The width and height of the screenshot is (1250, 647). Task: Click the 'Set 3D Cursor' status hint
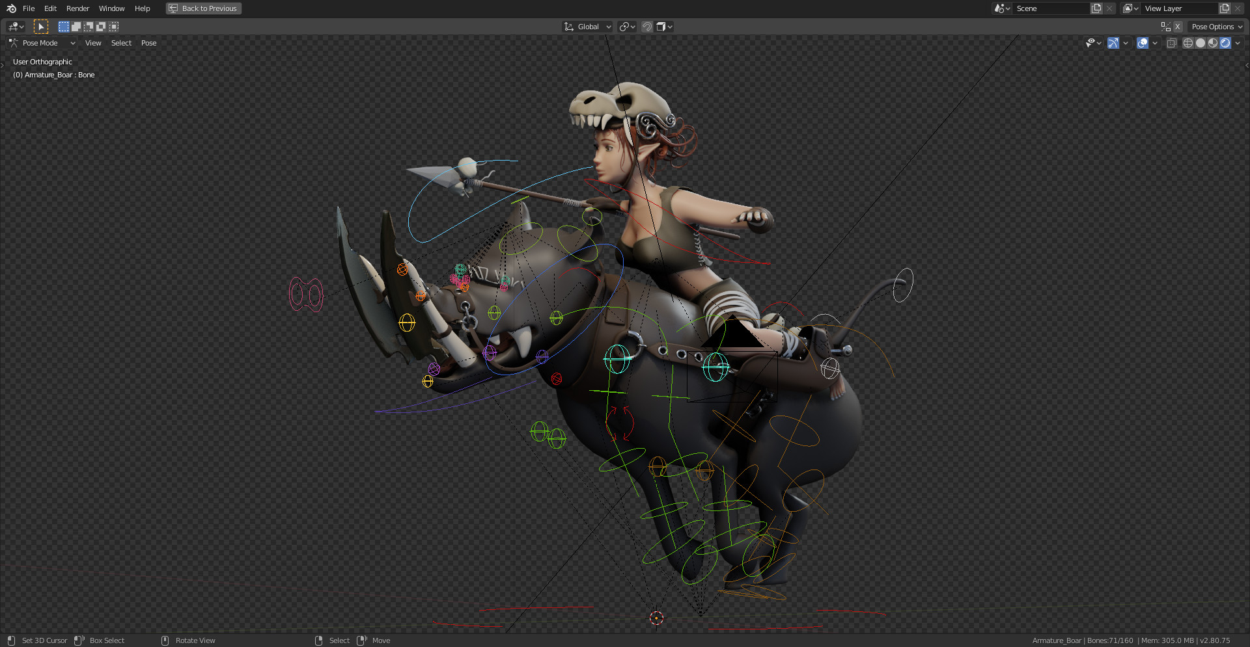coord(44,640)
